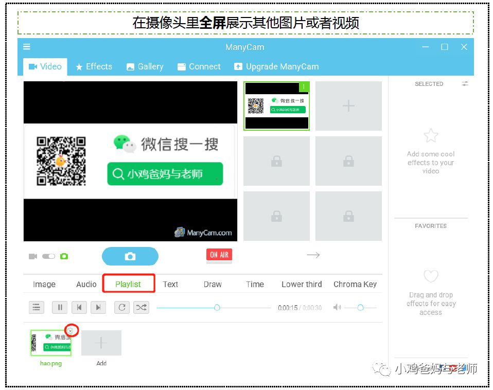Viewport: 493px width, 390px height.
Task: Take a snapshot with the blue camera button
Action: click(x=130, y=256)
